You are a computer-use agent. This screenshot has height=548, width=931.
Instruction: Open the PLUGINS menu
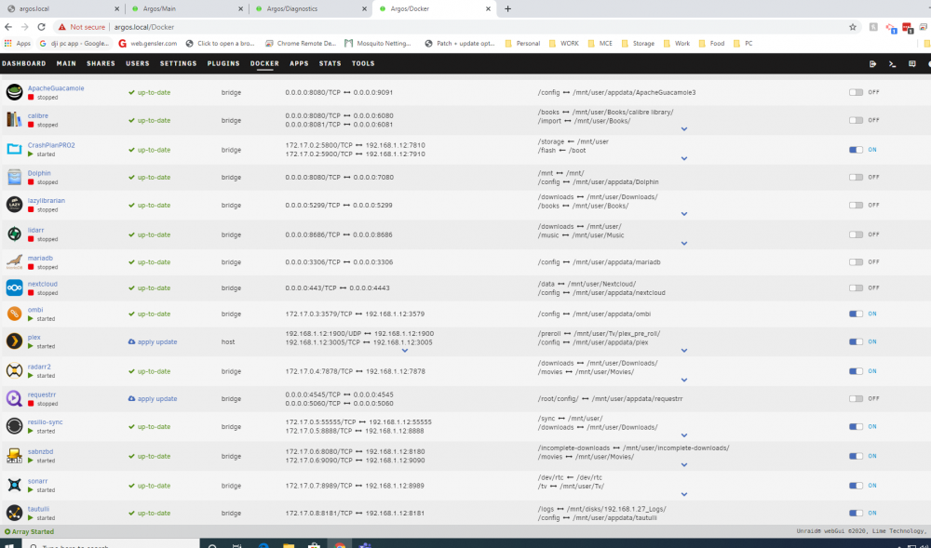pos(223,63)
